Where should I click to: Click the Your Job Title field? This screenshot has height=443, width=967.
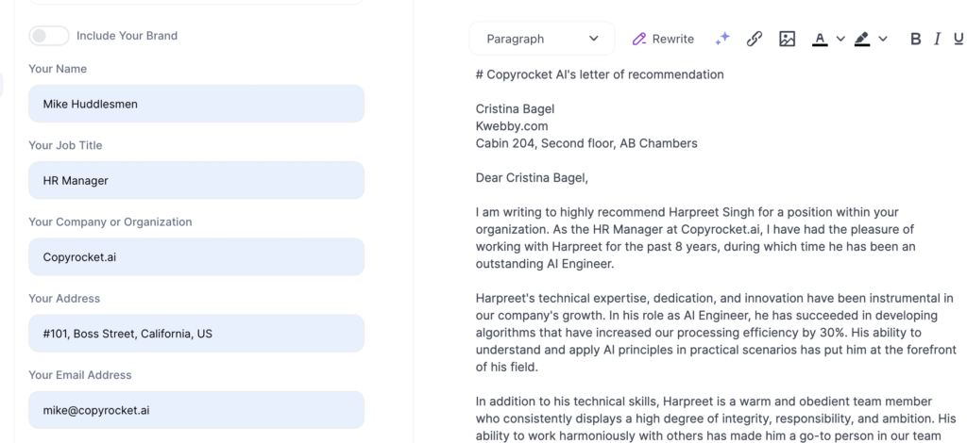[x=196, y=180]
